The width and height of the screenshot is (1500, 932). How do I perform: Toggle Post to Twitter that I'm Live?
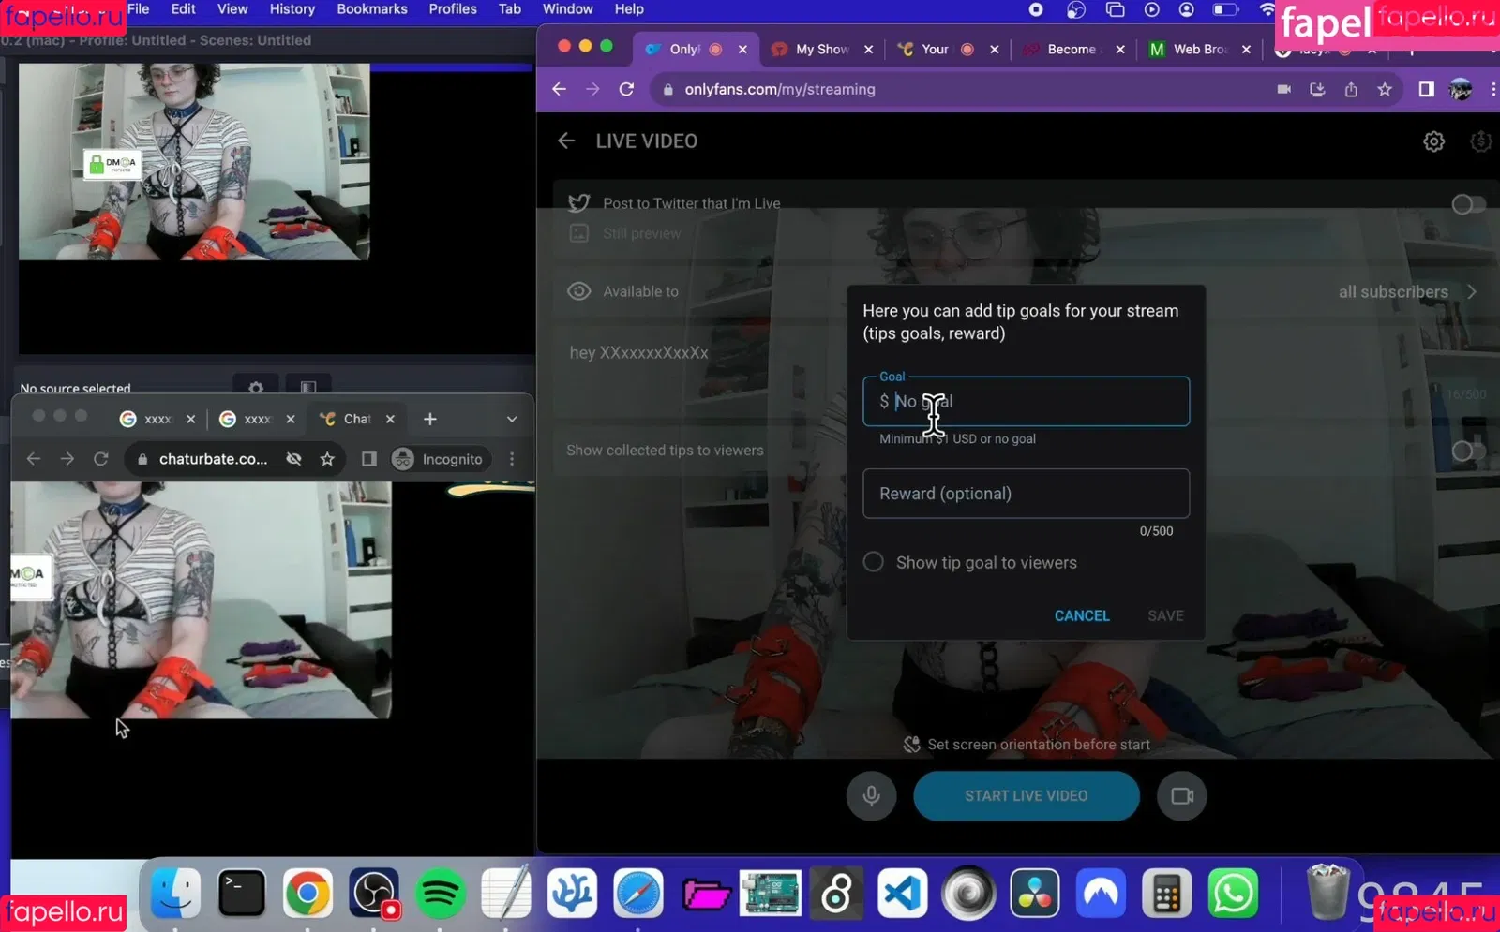(x=1467, y=204)
